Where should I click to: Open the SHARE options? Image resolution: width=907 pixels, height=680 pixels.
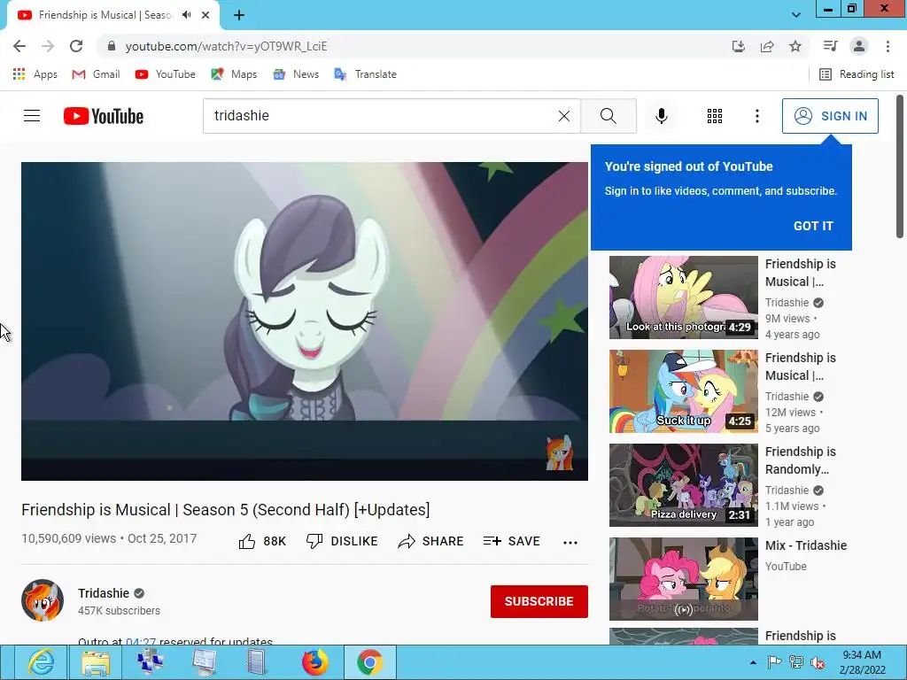431,541
